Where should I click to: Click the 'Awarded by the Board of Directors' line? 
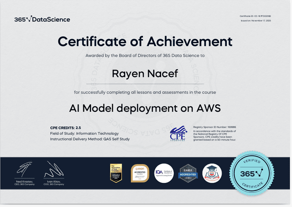(x=145, y=56)
